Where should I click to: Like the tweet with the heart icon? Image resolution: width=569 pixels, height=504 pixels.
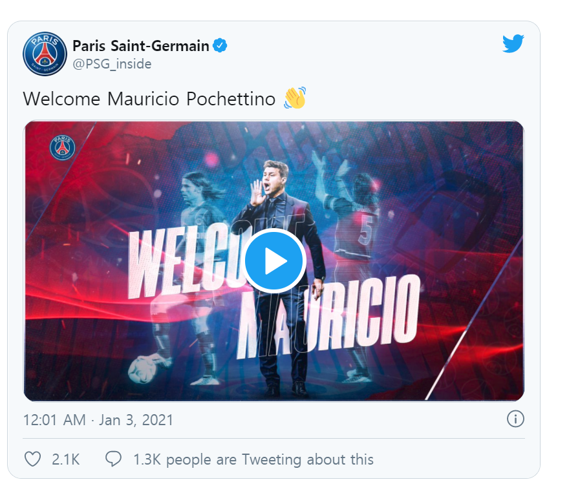32,459
